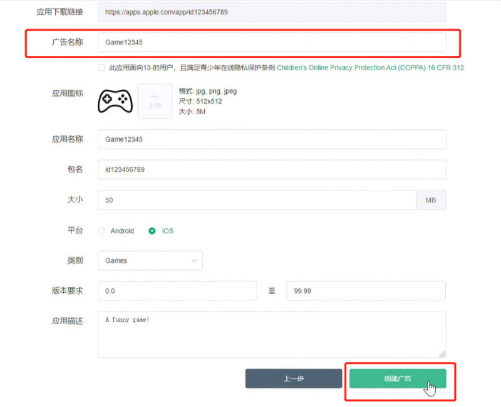Screen dimensions: 501x407
Task: Click the 应用描述 label
Action: click(68, 321)
